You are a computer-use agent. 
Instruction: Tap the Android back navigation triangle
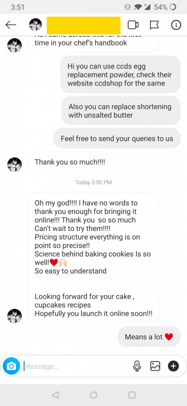[55, 395]
